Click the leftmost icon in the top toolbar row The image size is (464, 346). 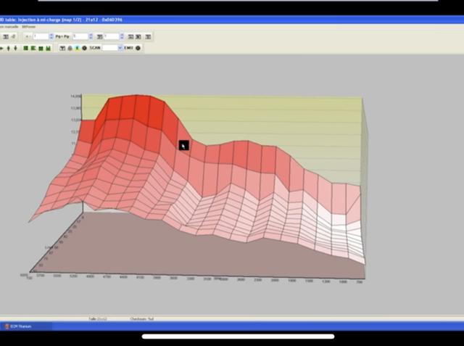click(4, 36)
